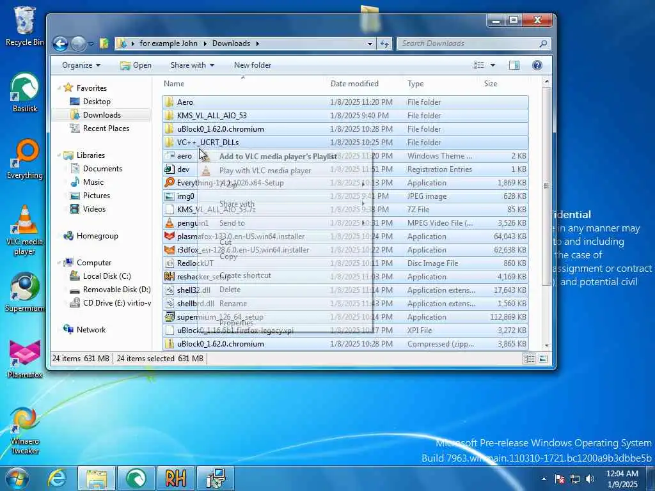Image resolution: width=655 pixels, height=491 pixels.
Task: Click the Explorer Help question-mark icon
Action: pos(537,65)
